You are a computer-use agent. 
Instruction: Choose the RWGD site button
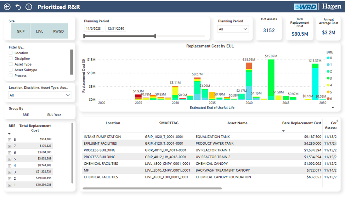tap(58, 31)
